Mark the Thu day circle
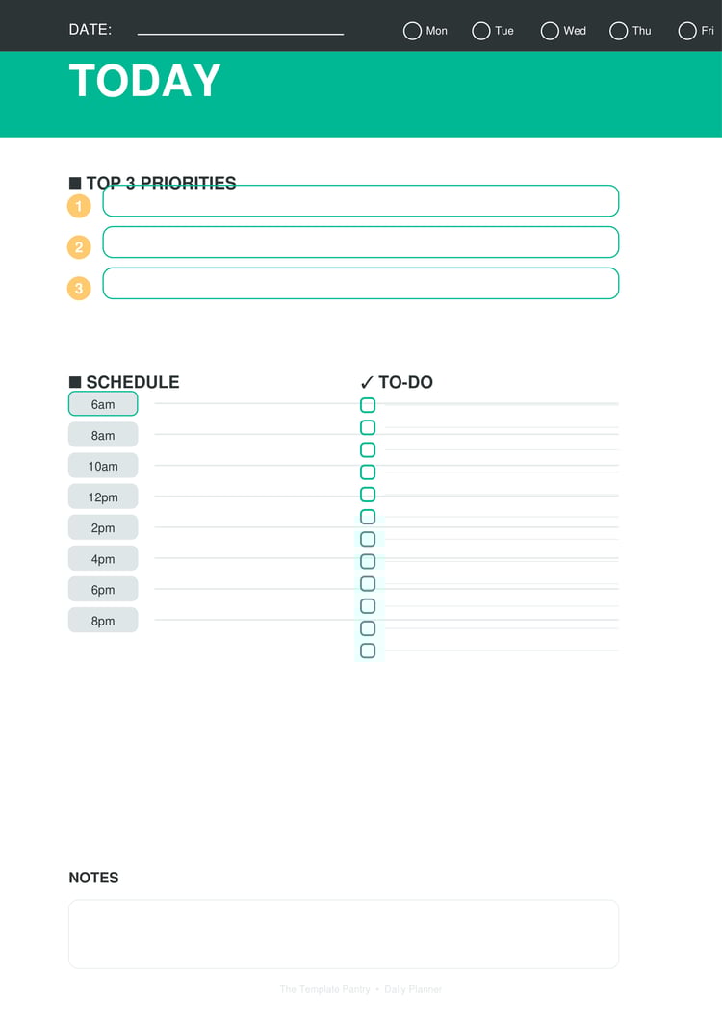 [x=619, y=31]
